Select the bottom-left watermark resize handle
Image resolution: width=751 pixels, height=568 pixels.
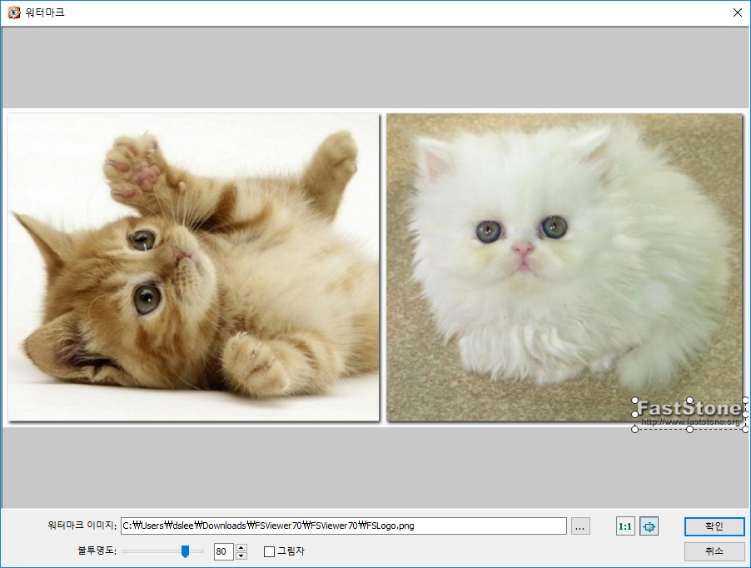(x=635, y=429)
